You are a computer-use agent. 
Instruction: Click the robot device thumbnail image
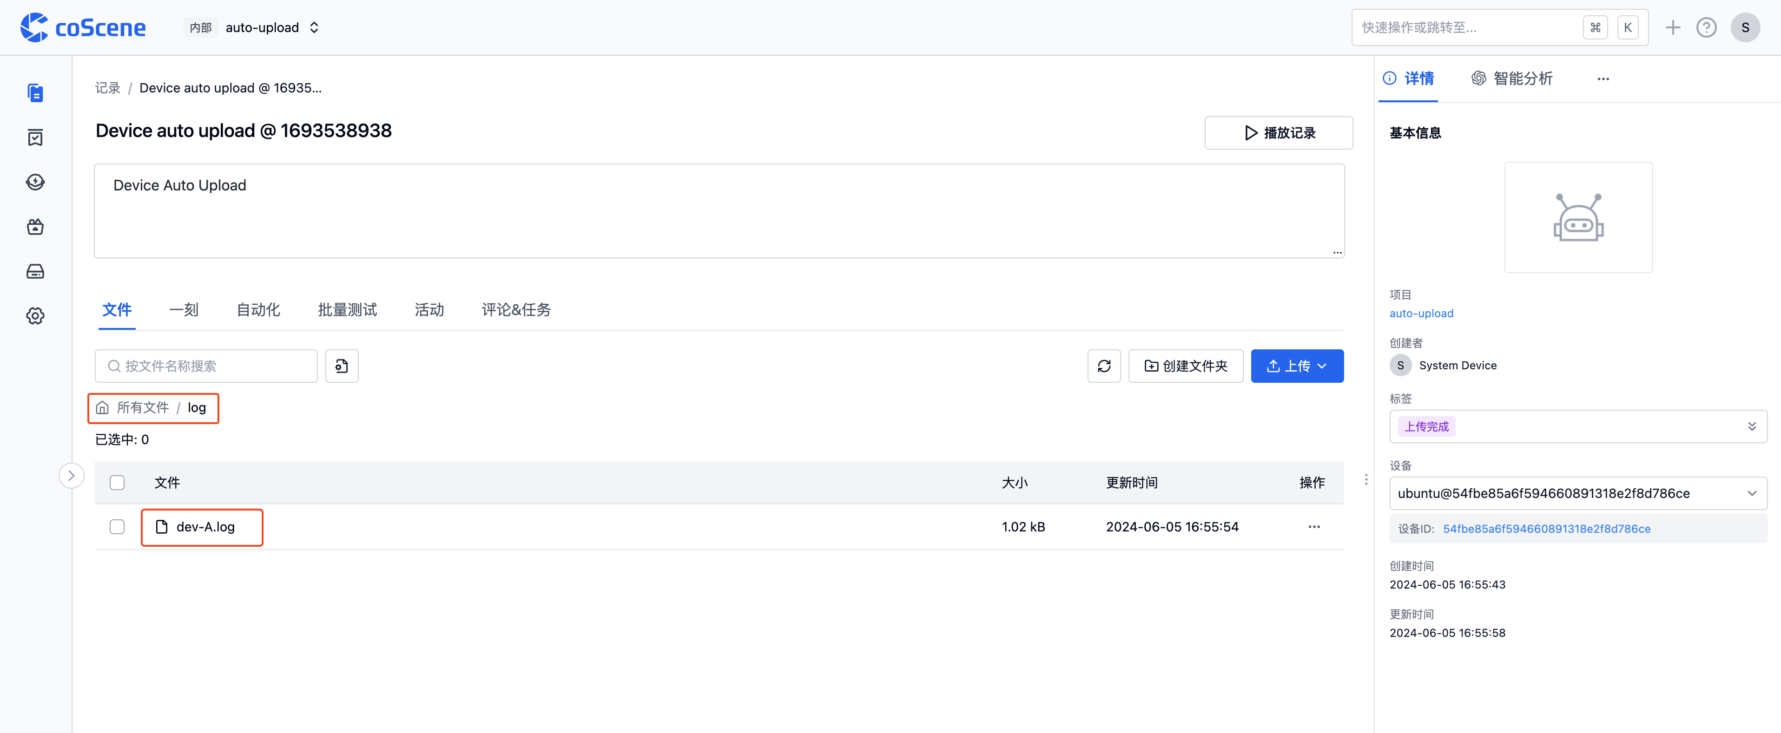coord(1578,217)
